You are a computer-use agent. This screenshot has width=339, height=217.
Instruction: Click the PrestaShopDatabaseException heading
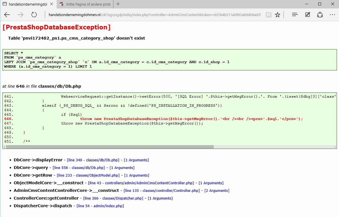pos(56,27)
